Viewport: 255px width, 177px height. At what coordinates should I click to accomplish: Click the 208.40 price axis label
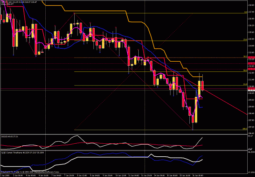pos(251,114)
